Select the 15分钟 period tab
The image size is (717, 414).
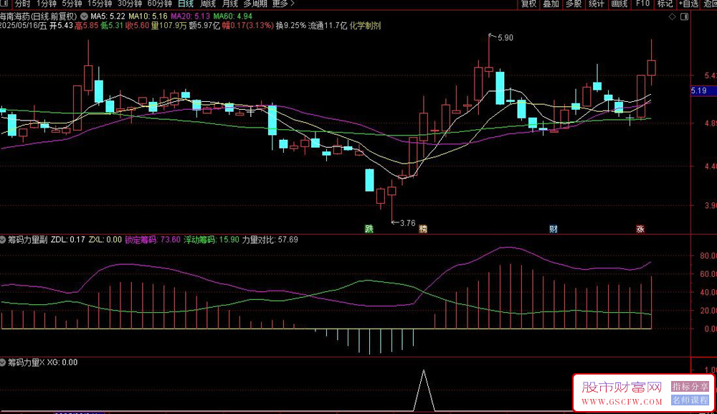(x=100, y=4)
